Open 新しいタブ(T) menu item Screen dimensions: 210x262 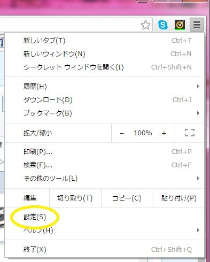(105, 41)
